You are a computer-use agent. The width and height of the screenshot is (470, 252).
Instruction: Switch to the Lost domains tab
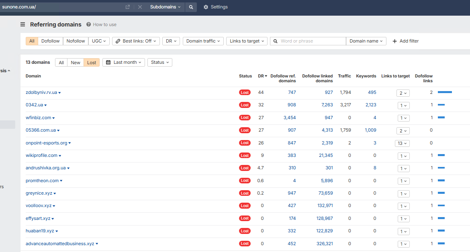(92, 63)
